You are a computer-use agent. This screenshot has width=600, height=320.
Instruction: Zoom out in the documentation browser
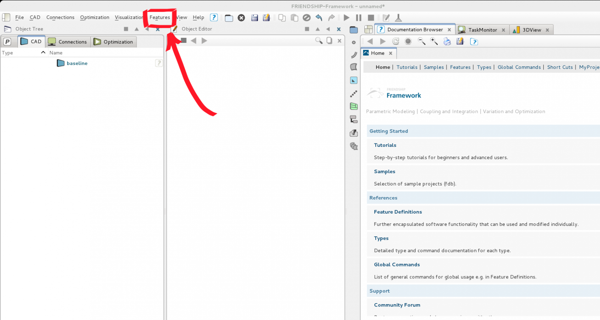tap(421, 41)
